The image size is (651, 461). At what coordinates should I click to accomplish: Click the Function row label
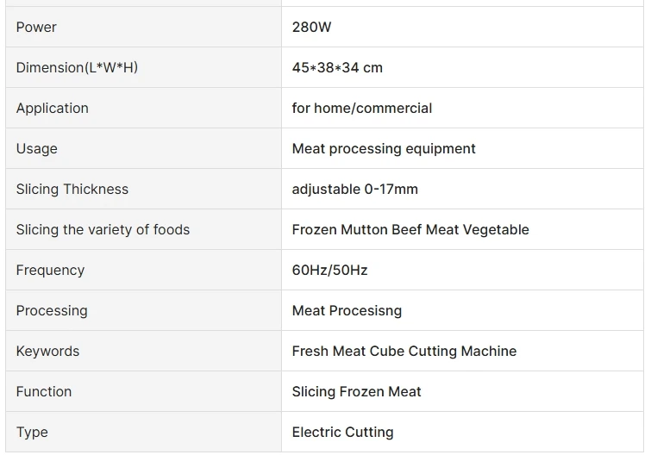[44, 391]
